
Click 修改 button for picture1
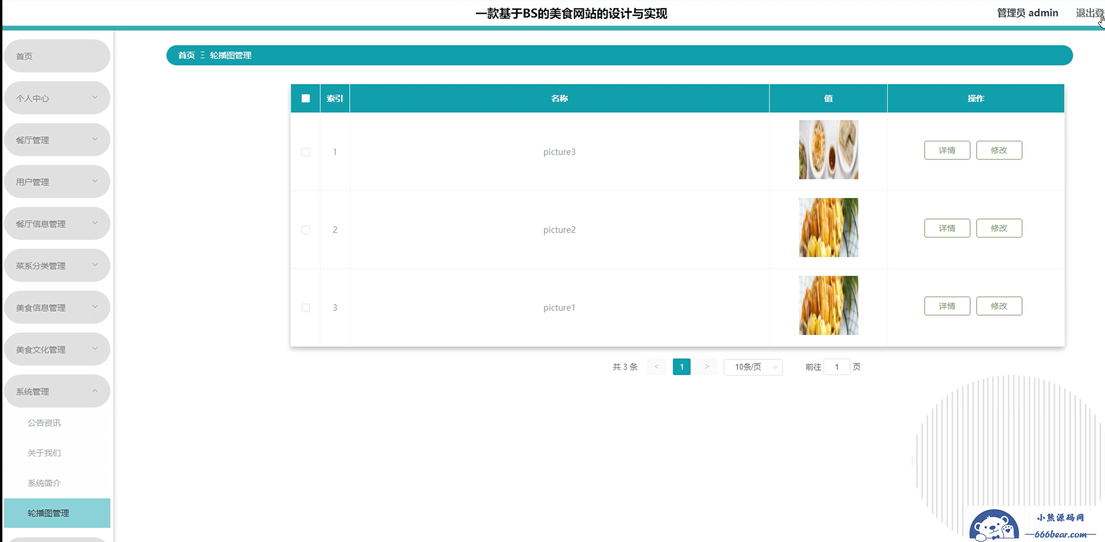pos(999,306)
